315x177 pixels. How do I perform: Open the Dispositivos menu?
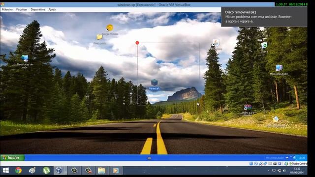[38, 9]
